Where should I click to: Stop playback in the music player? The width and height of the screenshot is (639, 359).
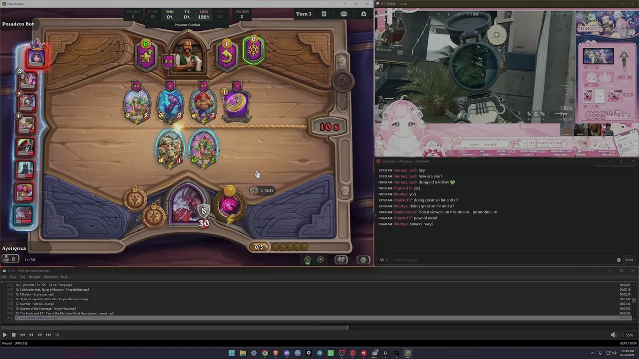click(13, 335)
